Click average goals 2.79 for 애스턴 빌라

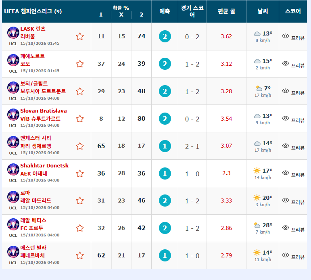pyautogui.click(x=226, y=255)
